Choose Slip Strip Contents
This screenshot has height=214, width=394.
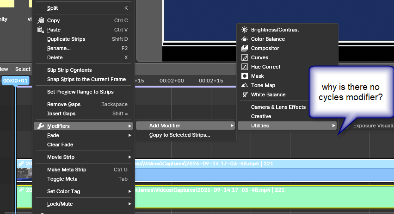coord(83,70)
